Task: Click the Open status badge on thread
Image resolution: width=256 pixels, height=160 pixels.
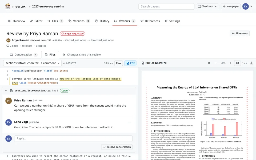Action: pyautogui.click(x=65, y=91)
